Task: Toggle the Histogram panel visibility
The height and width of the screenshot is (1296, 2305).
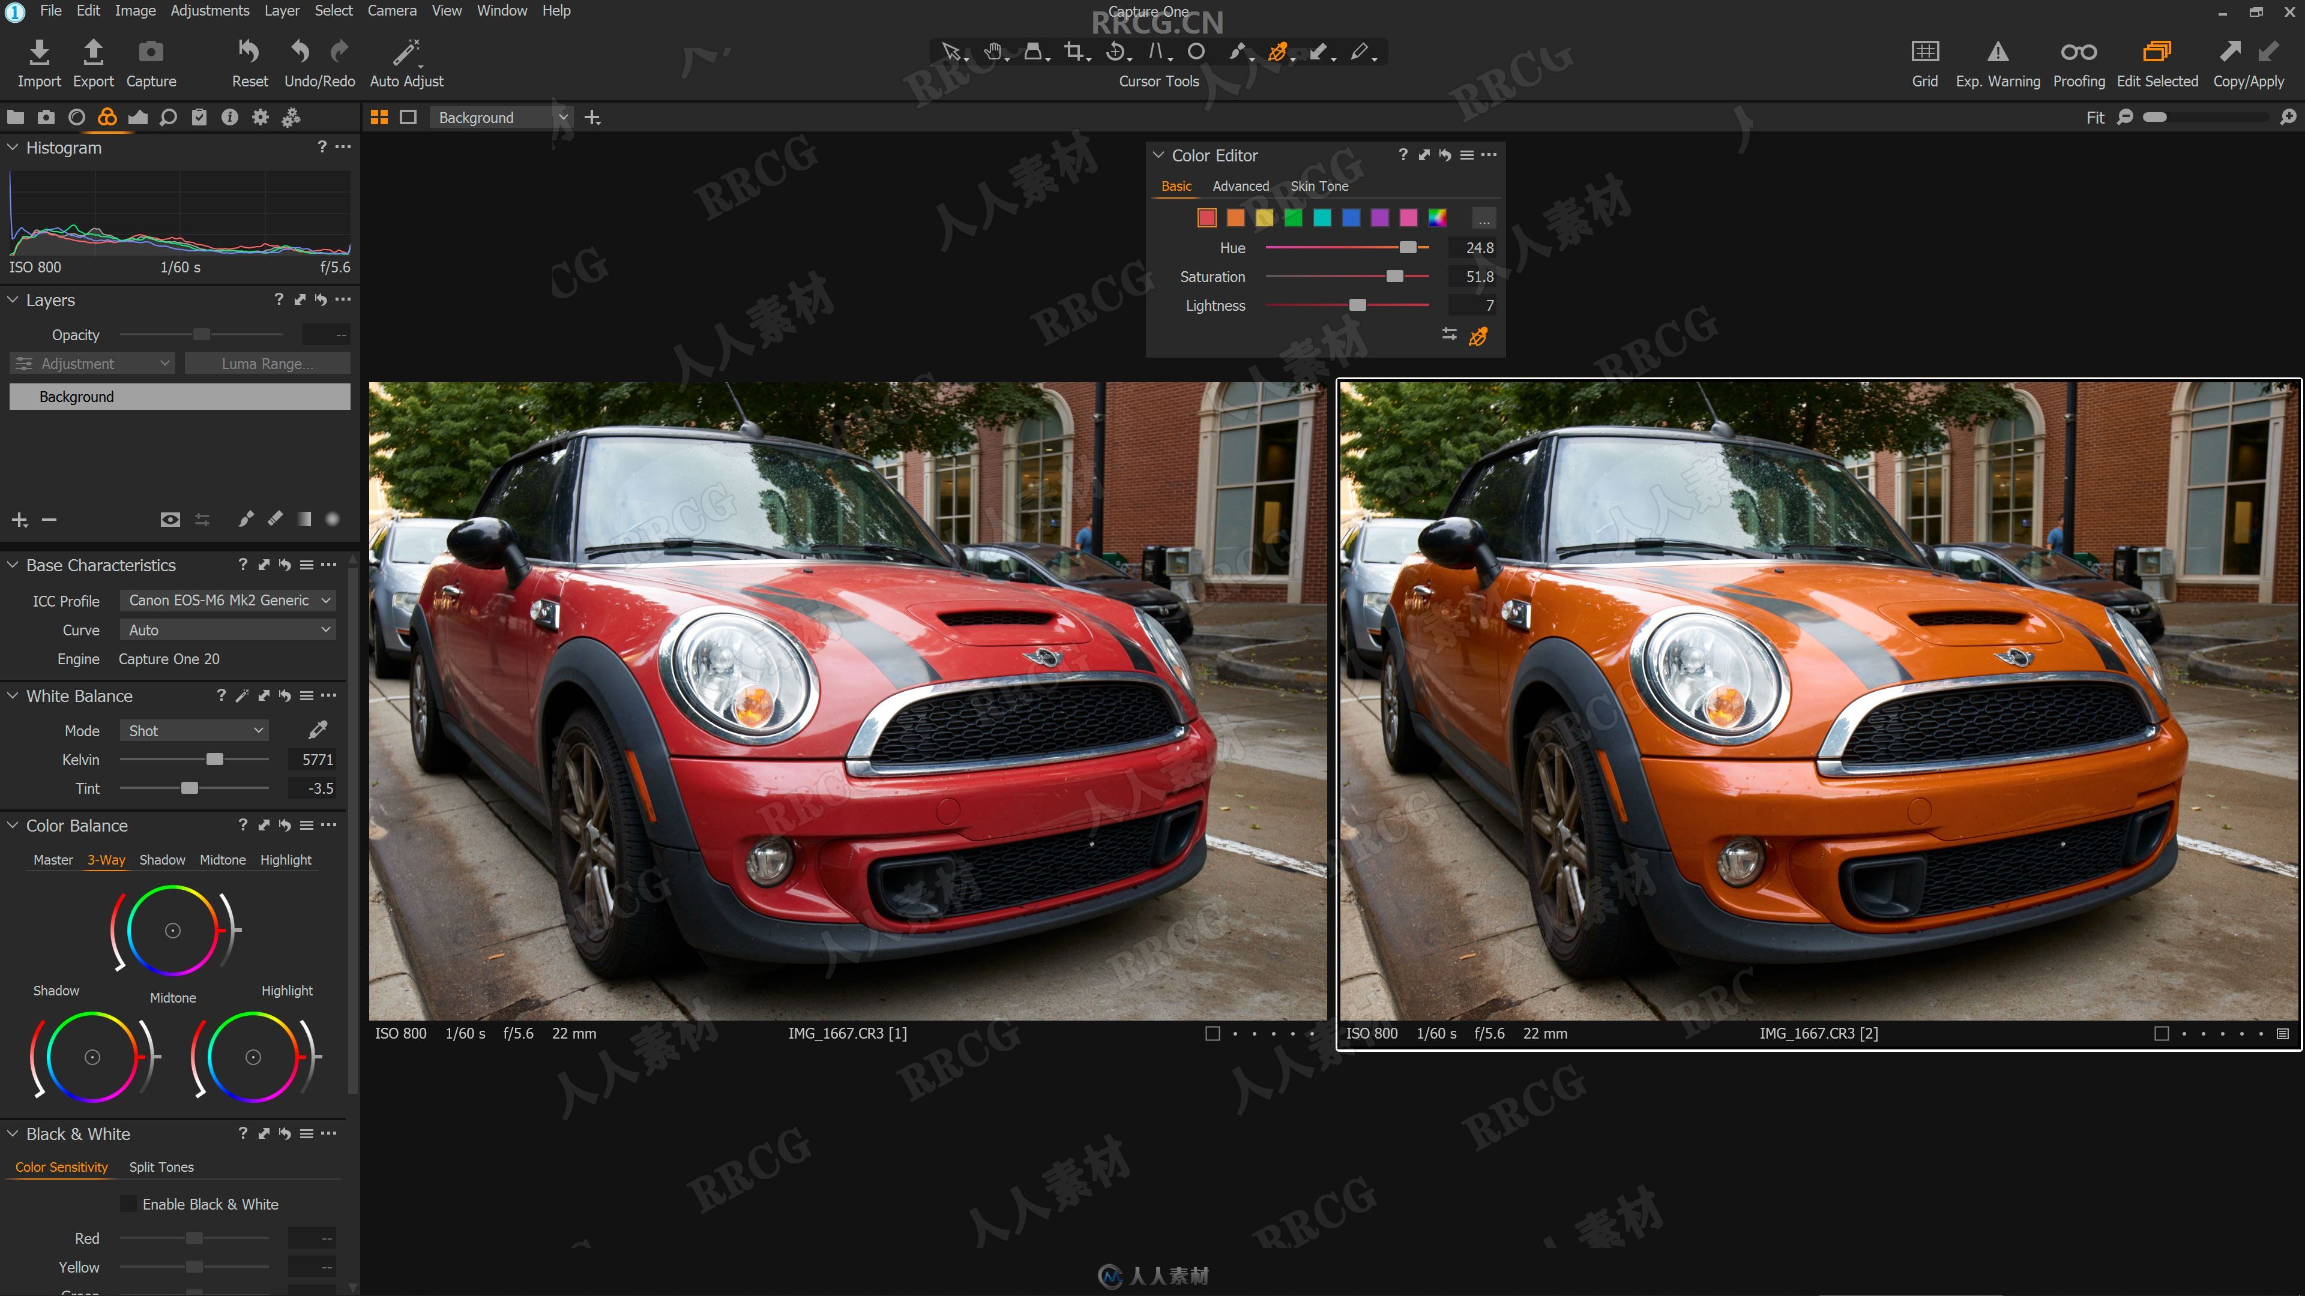Action: (14, 146)
